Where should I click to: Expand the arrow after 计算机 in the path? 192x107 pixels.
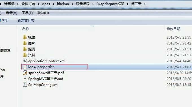[18, 4]
